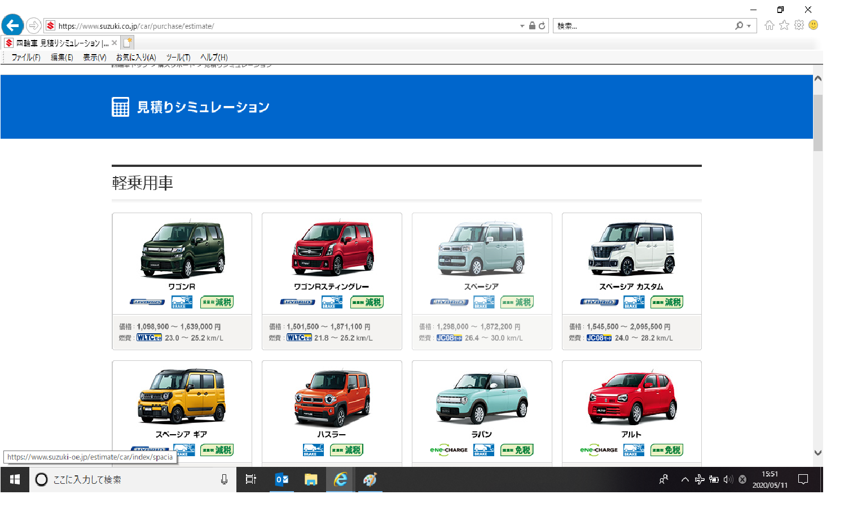Screen dimensions: 844x512
Task: Click the 免税 badge under ラパン
Action: (517, 450)
